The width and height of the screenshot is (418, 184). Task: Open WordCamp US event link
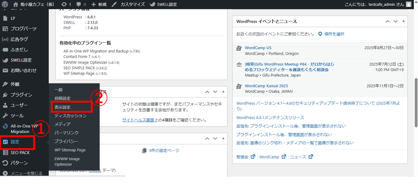(258, 48)
